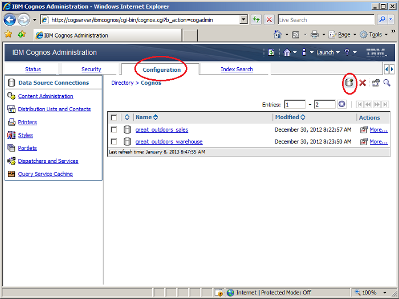The image size is (399, 299).
Task: Sort the table by Modified column
Action: 290,117
